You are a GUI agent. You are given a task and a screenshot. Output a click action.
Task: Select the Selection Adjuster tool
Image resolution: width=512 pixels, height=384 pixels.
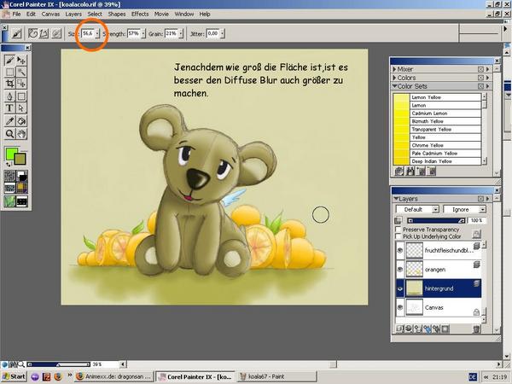tap(21, 84)
